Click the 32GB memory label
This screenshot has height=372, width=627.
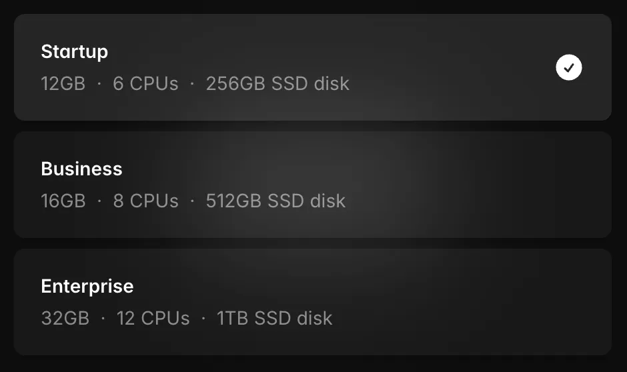[65, 319]
